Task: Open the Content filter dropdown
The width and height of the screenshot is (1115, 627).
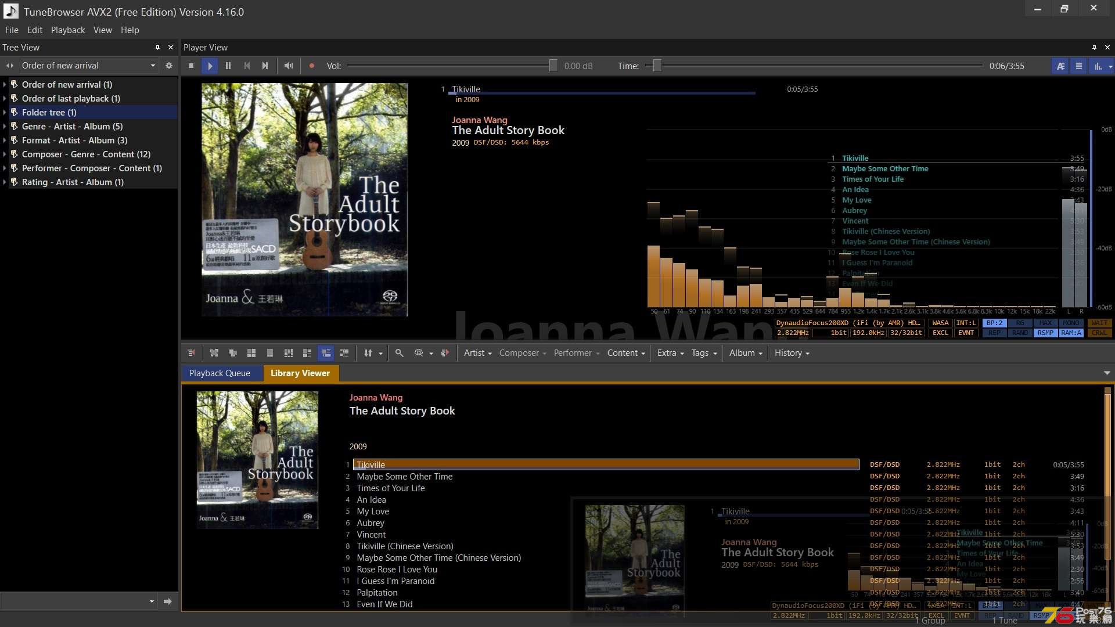Action: click(x=626, y=353)
